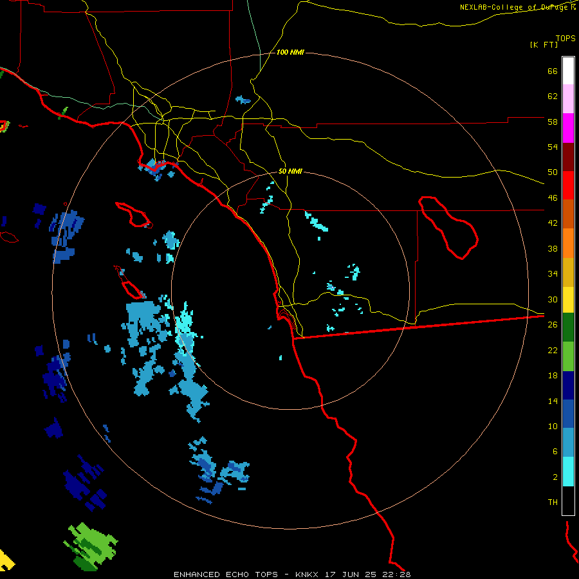The image size is (579, 579).
Task: Click the 6 legend value
Action: (555, 452)
